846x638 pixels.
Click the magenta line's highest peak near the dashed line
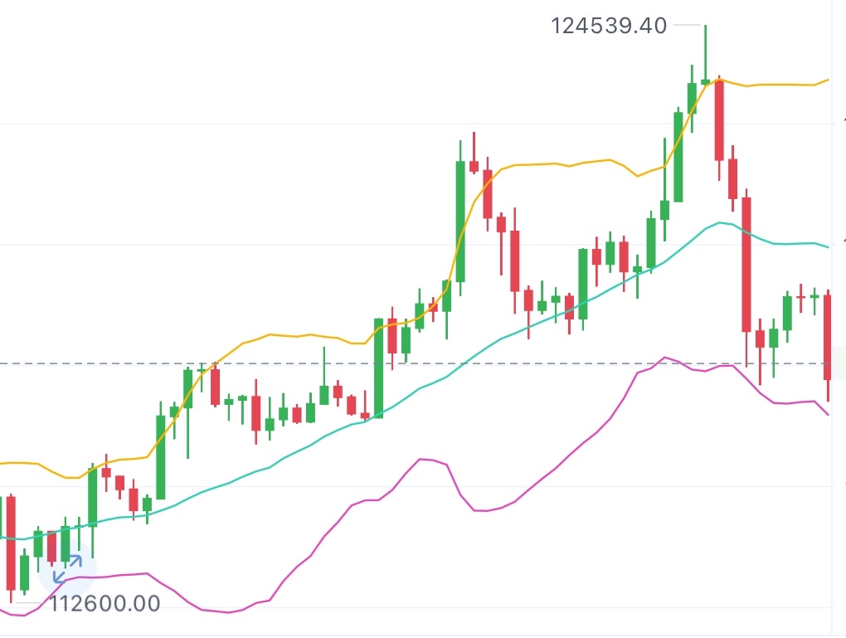pyautogui.click(x=665, y=358)
